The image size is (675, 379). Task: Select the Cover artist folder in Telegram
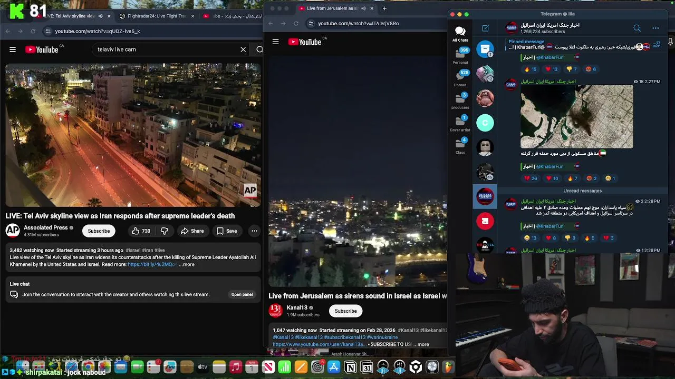[x=460, y=124]
